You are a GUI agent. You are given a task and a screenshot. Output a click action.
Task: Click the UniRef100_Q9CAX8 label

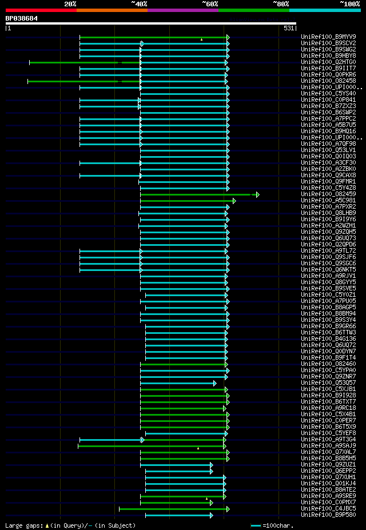click(x=328, y=176)
